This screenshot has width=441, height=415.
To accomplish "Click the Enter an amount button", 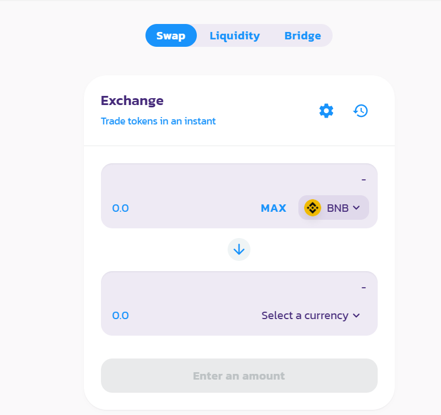I will point(239,376).
